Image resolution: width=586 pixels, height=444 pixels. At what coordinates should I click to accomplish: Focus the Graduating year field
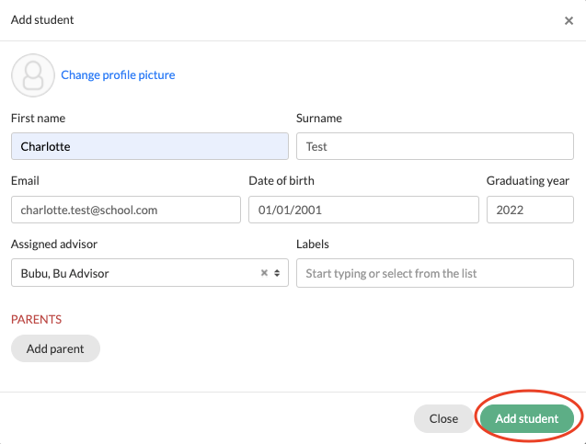[530, 210]
